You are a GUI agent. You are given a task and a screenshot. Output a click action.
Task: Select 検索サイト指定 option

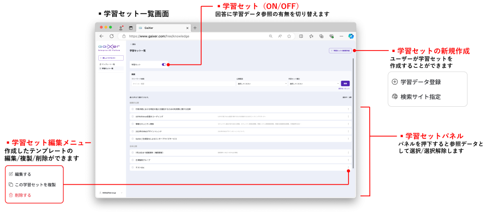pyautogui.click(x=420, y=97)
